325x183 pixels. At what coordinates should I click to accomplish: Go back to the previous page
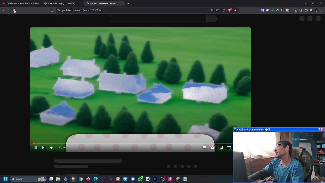4,10
